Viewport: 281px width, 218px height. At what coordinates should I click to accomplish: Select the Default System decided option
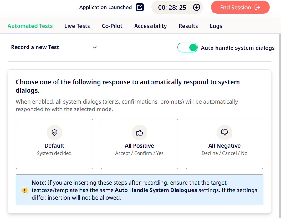pyautogui.click(x=54, y=144)
